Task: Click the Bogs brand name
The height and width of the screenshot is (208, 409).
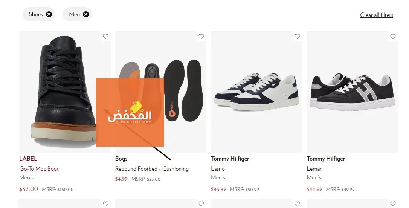Action: [121, 159]
